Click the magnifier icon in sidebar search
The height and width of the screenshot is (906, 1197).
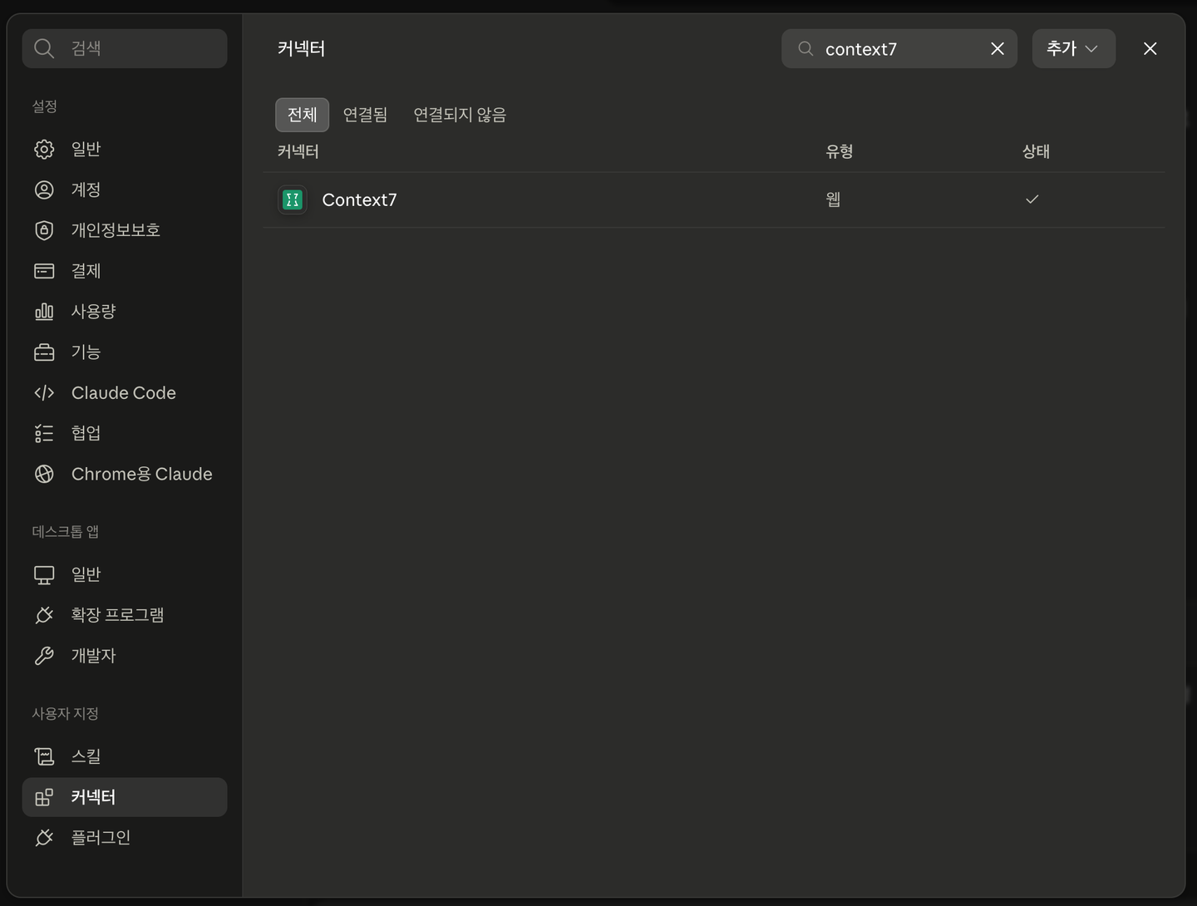pos(44,48)
